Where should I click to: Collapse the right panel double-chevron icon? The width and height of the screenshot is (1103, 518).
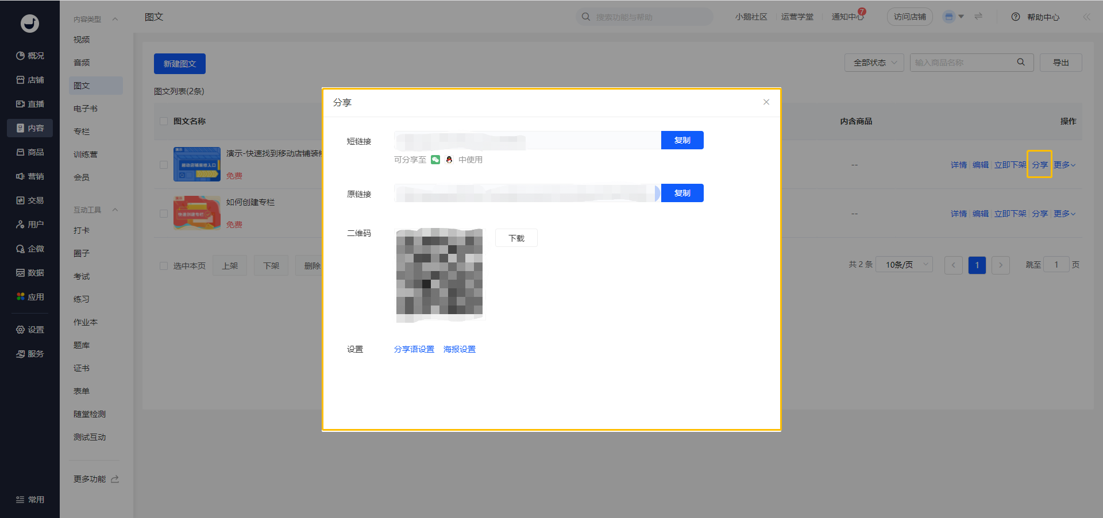(x=1086, y=17)
